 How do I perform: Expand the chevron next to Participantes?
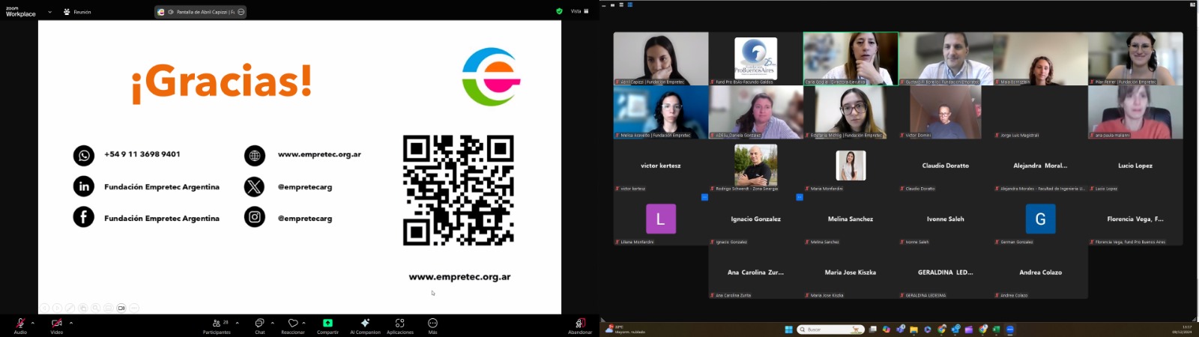click(238, 323)
